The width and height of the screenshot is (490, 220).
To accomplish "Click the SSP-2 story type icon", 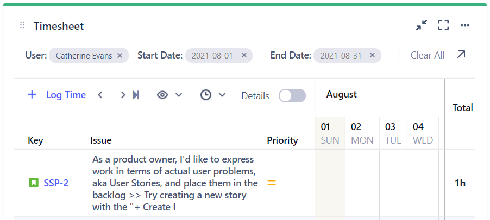I will [x=34, y=183].
